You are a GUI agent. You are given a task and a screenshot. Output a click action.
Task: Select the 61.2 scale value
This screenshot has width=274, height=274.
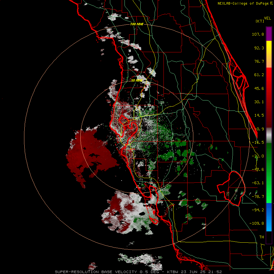[x=259, y=75]
